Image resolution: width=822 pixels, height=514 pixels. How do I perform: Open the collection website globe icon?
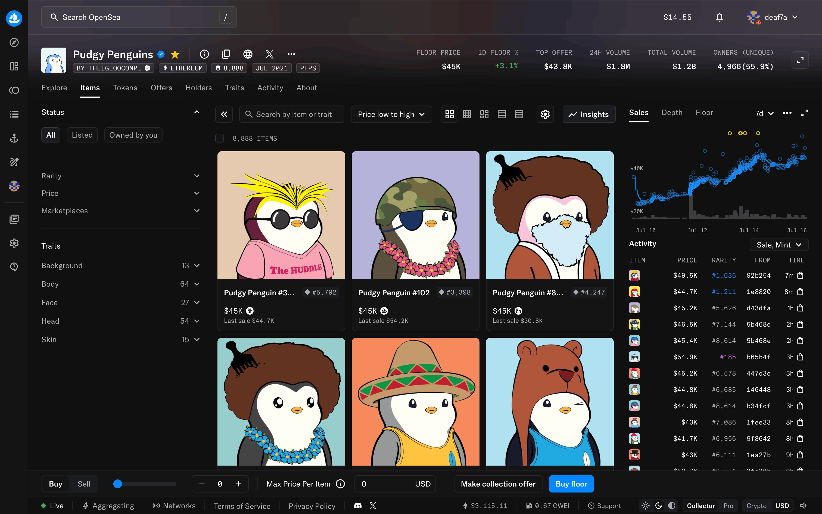pos(248,54)
